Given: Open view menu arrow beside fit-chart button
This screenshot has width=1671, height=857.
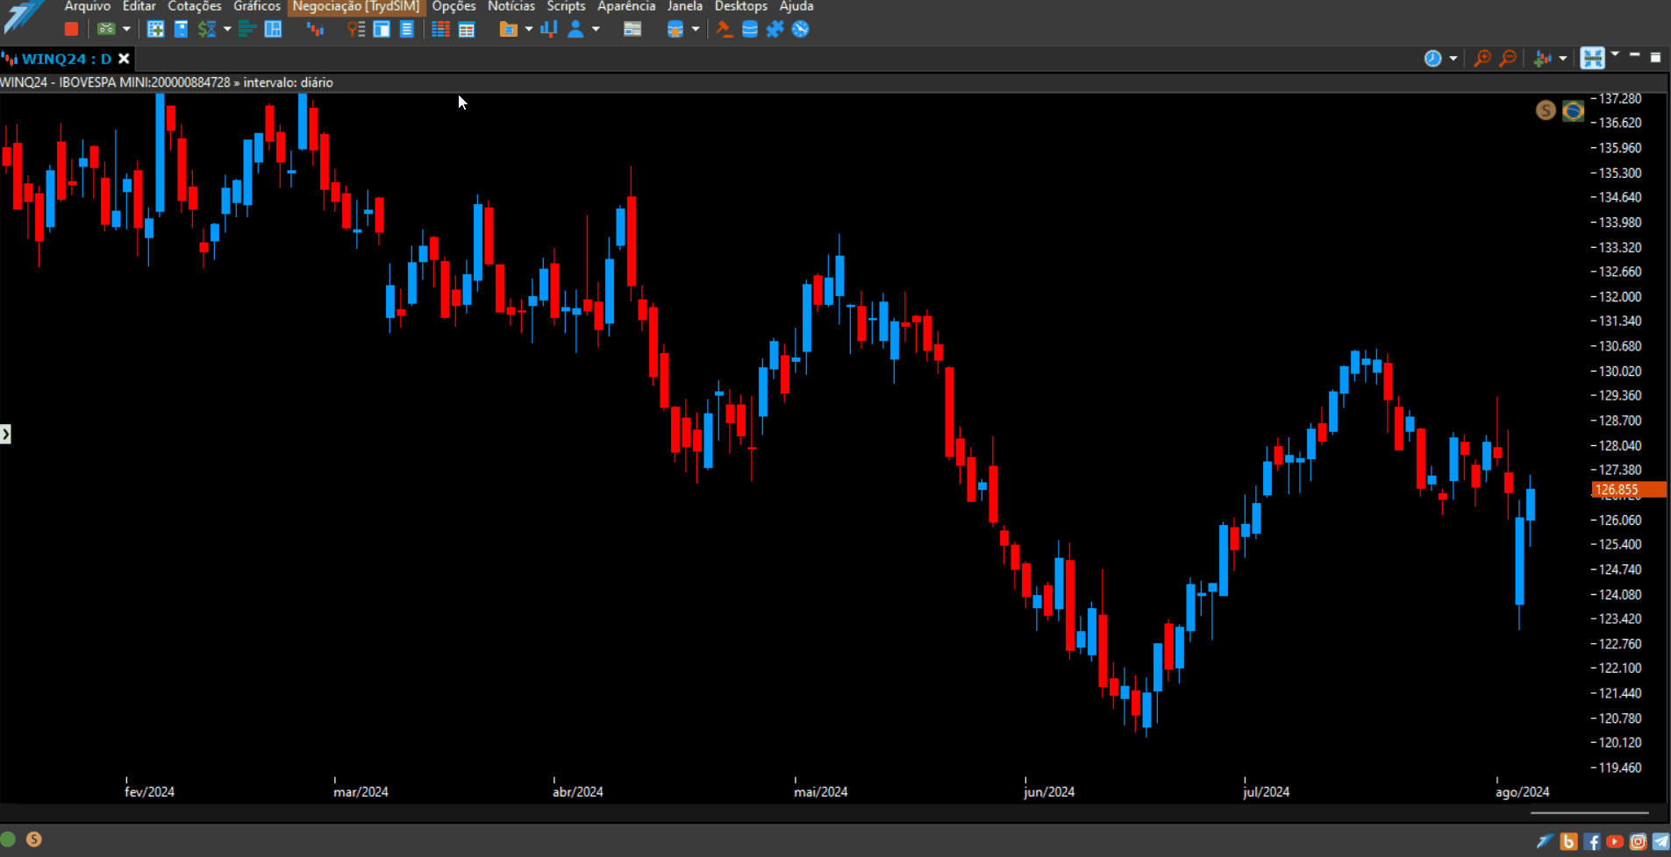Looking at the screenshot, I should tap(1615, 54).
